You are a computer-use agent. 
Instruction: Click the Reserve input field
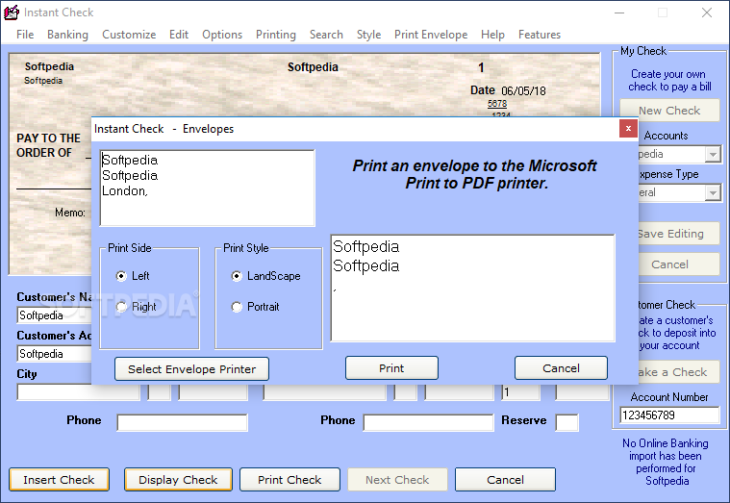coord(567,422)
